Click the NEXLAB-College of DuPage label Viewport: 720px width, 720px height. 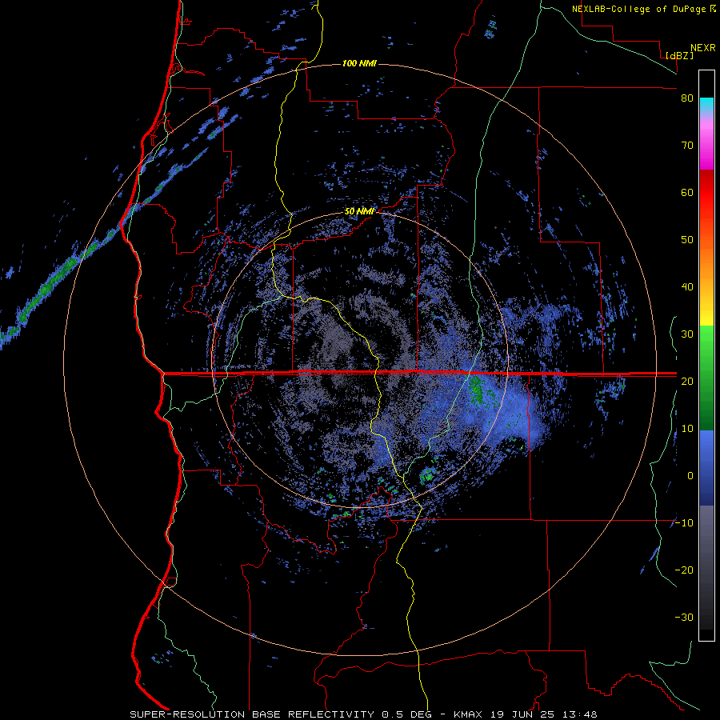pyautogui.click(x=644, y=9)
